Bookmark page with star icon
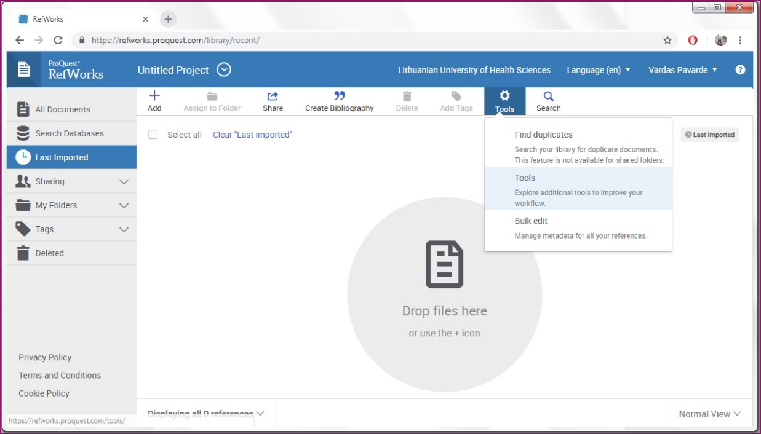Viewport: 761px width, 434px height. pos(667,41)
